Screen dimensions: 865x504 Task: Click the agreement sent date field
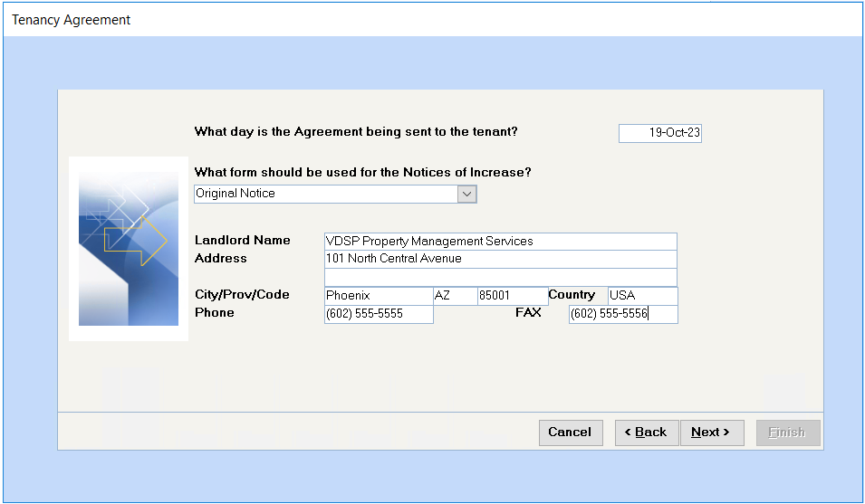click(x=660, y=133)
